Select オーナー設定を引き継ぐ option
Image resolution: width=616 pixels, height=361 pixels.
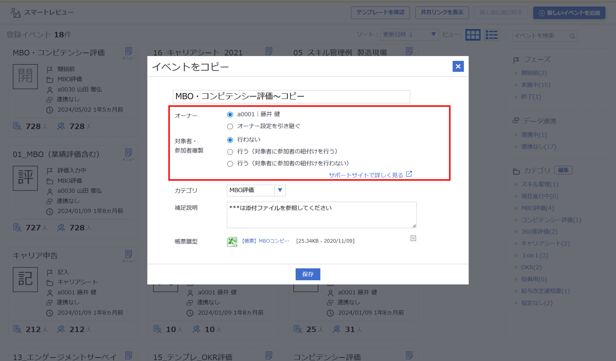click(230, 126)
